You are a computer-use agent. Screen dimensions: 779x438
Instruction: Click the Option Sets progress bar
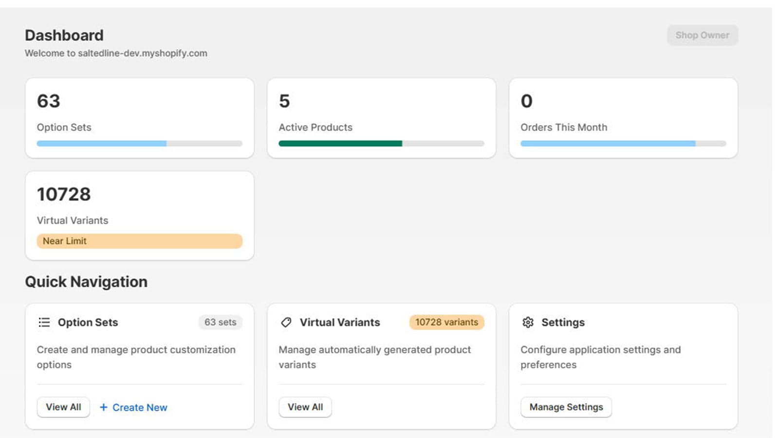[139, 144]
